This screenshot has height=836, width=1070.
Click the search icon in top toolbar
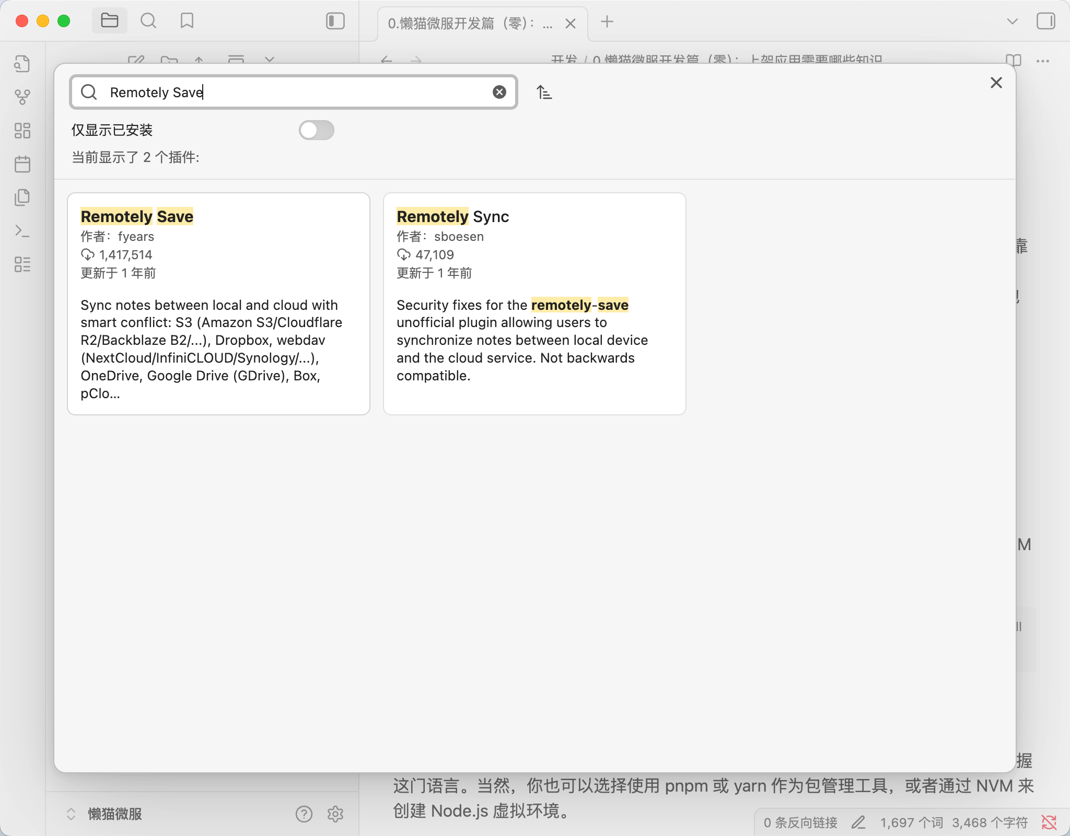[x=148, y=21]
